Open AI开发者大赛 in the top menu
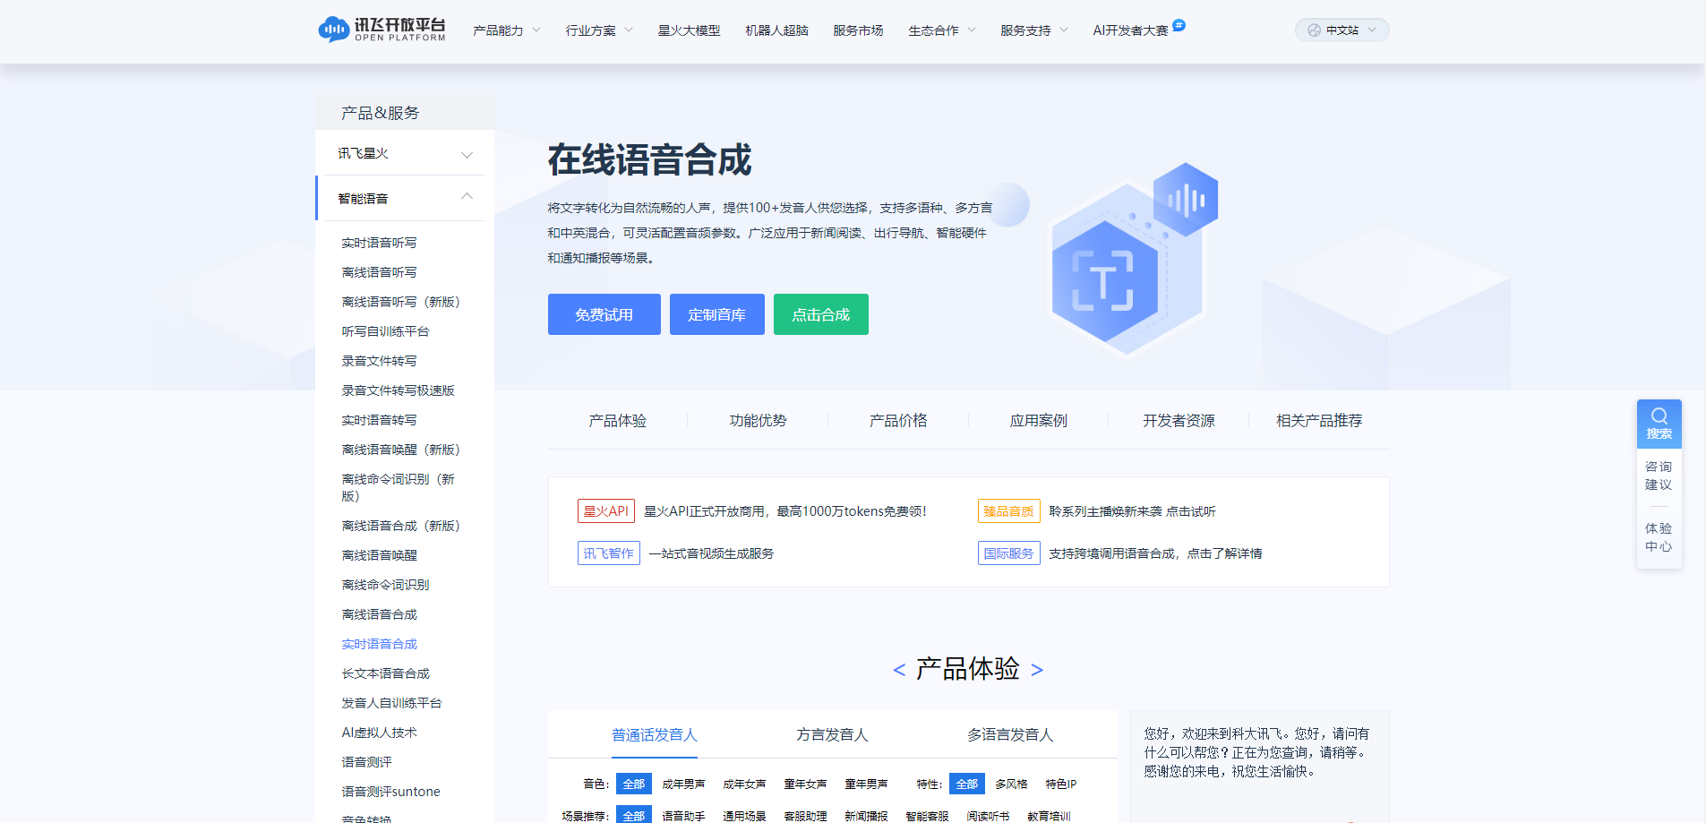Image resolution: width=1706 pixels, height=823 pixels. click(x=1130, y=30)
